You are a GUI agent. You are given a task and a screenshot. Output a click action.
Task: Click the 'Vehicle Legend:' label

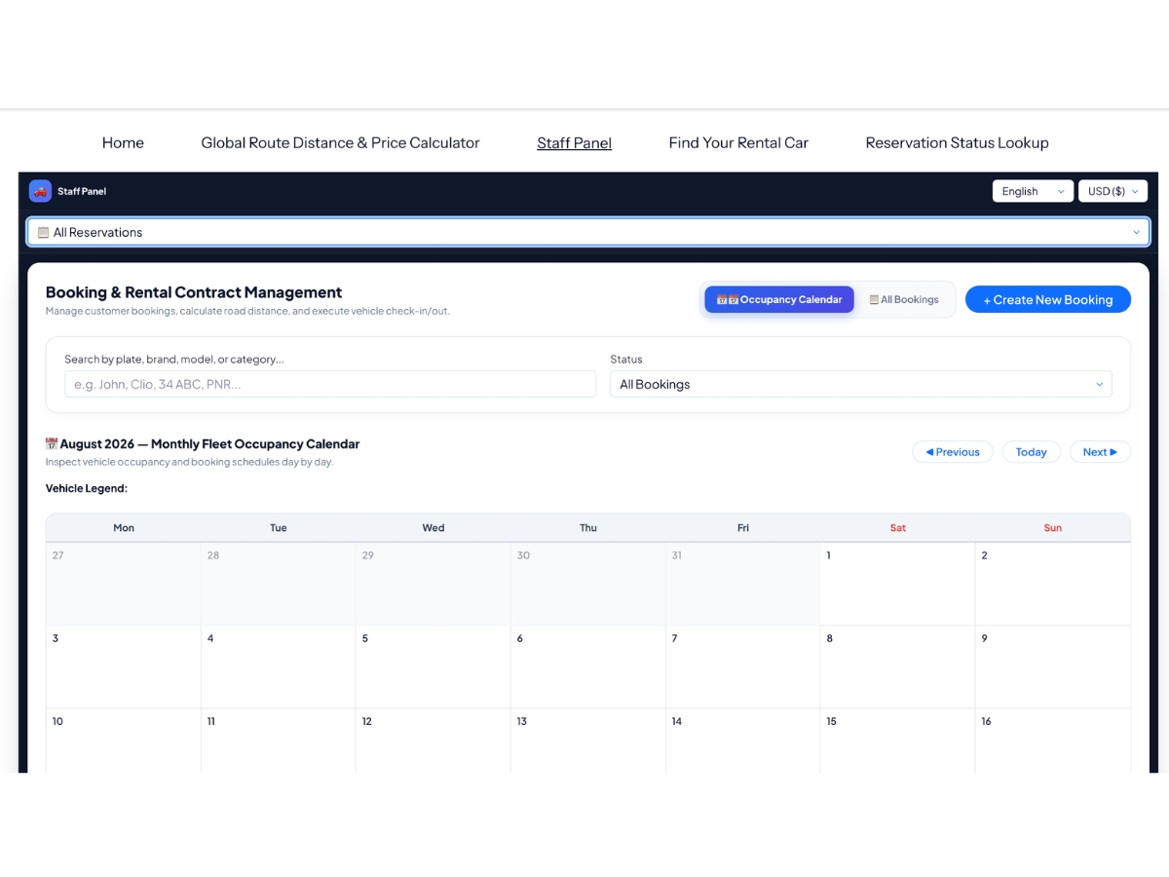[x=87, y=488]
